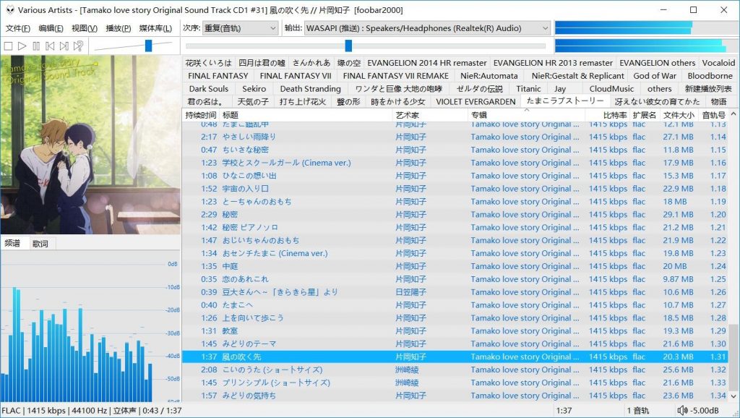Sort by the 艺术家 column header

pyautogui.click(x=430, y=115)
